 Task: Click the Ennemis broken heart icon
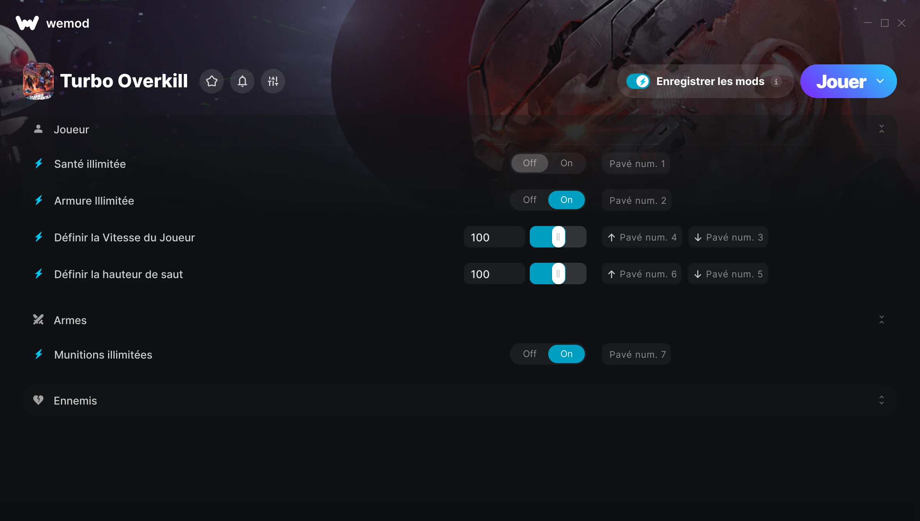38,400
